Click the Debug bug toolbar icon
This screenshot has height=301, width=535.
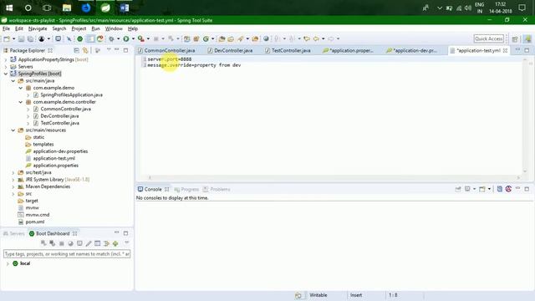pyautogui.click(x=111, y=39)
